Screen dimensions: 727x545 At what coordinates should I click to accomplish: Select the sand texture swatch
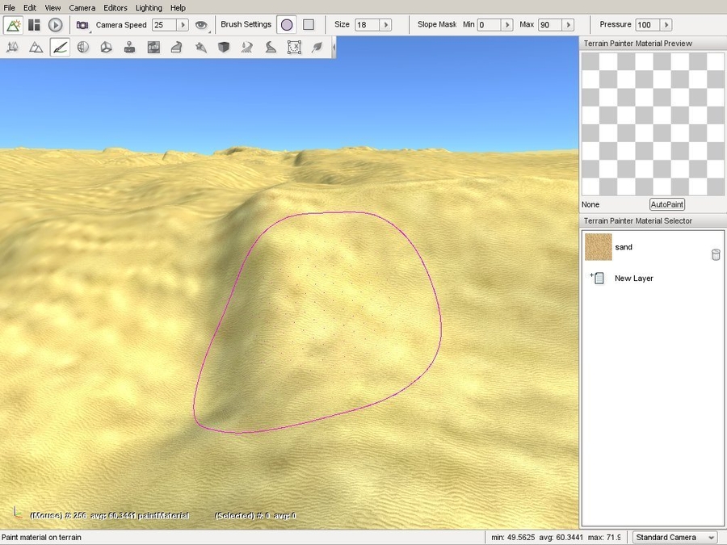598,247
